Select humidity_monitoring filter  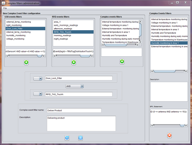[x=25, y=35]
